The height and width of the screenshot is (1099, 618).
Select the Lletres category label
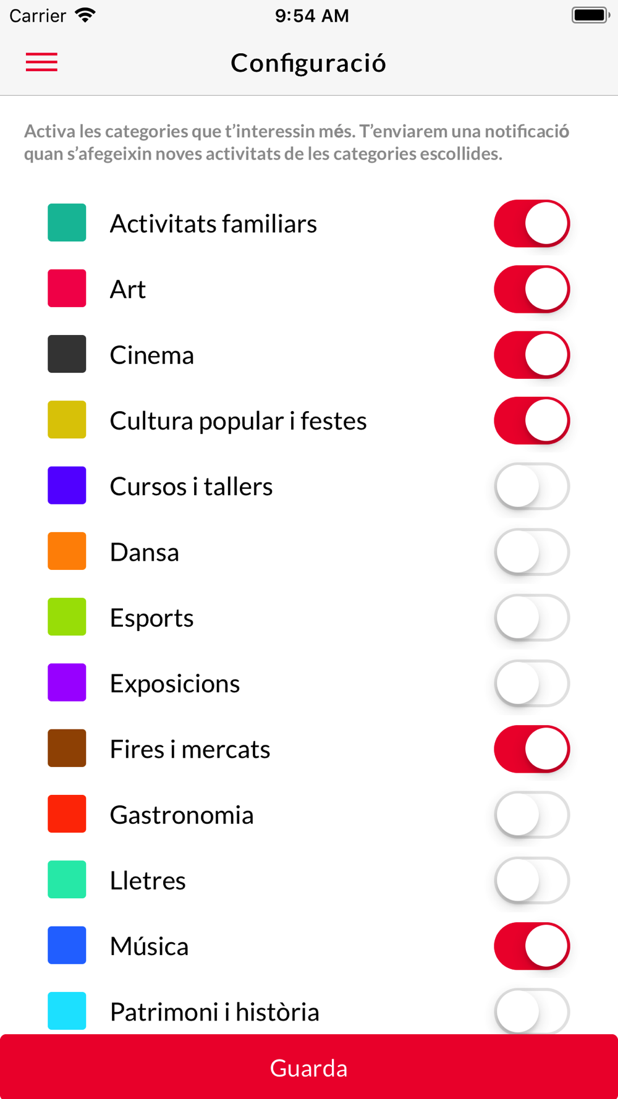point(148,880)
